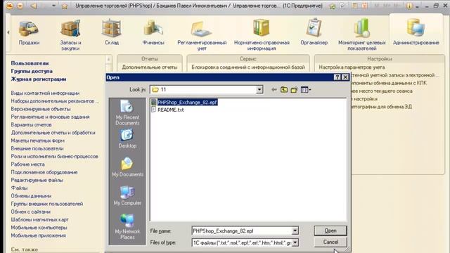The height and width of the screenshot is (253, 450).
Task: Open Макеты печатных форм
Action: 37,141
